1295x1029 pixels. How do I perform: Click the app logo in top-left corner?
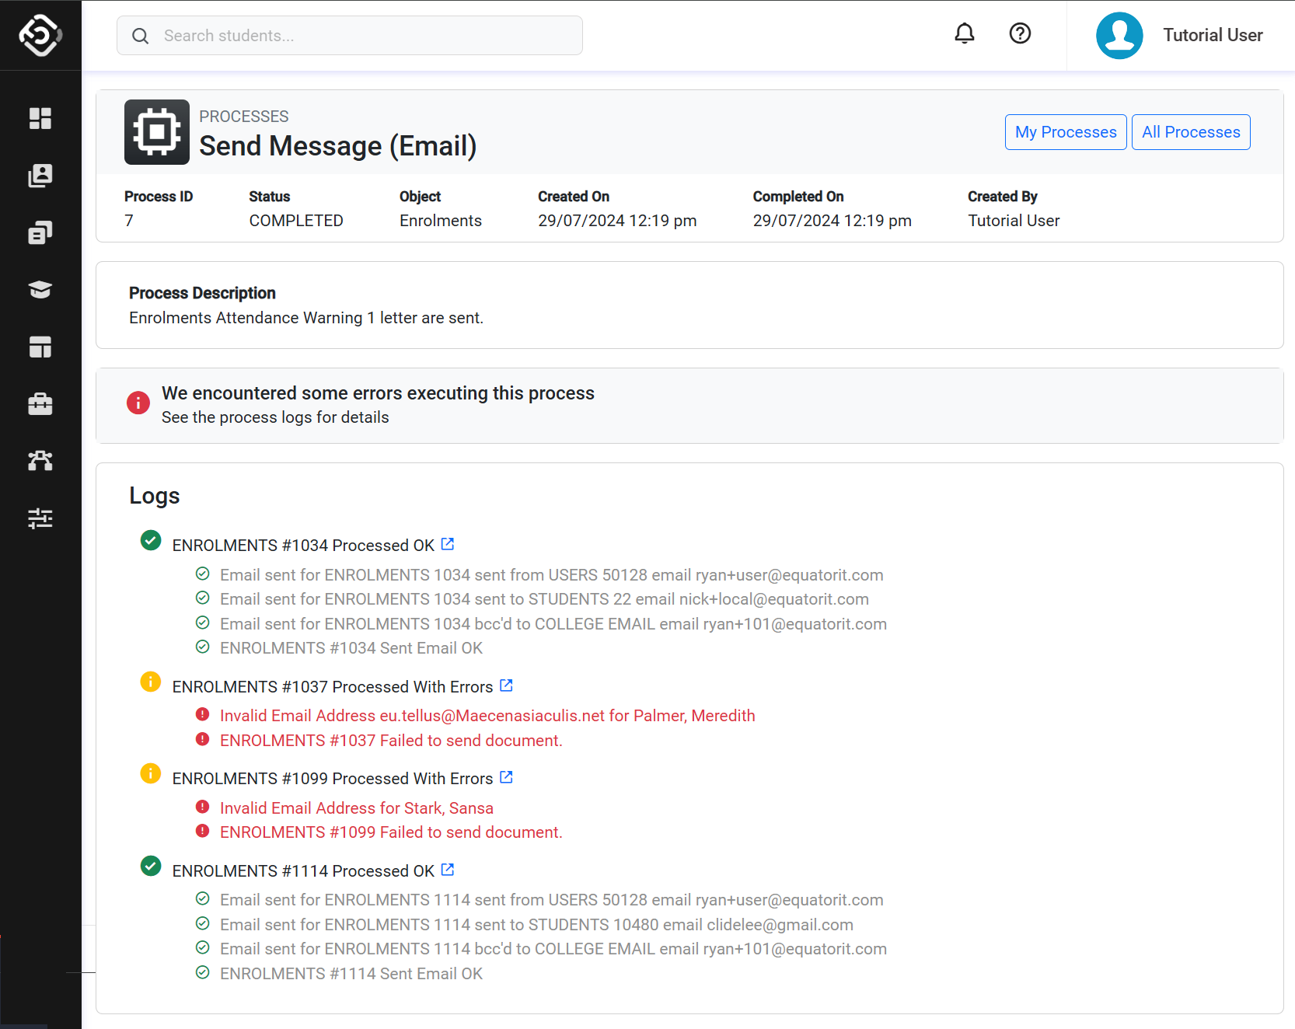coord(40,35)
